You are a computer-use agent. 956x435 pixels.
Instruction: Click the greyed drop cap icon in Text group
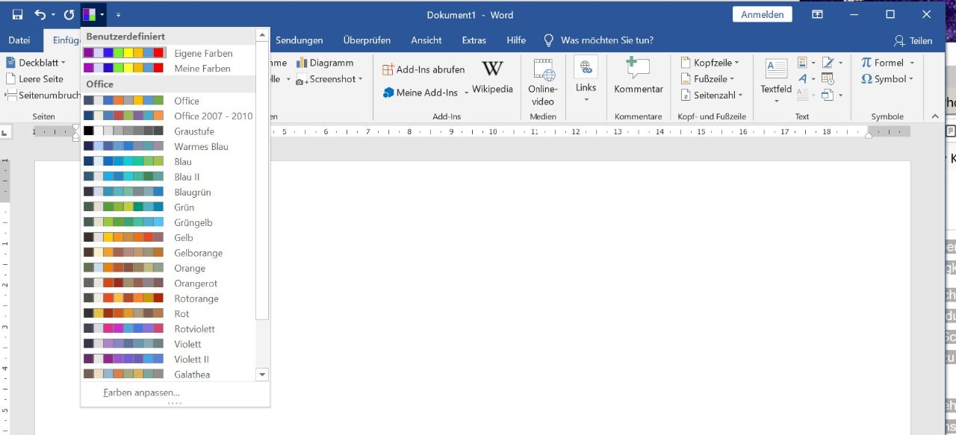pos(801,95)
